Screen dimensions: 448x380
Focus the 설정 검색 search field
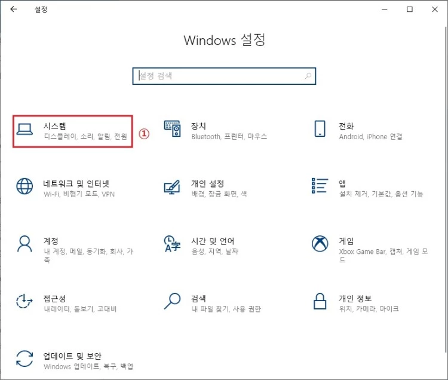pyautogui.click(x=224, y=76)
